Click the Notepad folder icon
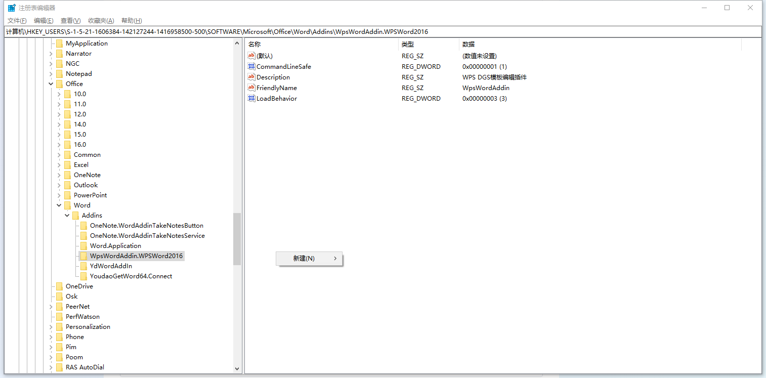 [60, 74]
